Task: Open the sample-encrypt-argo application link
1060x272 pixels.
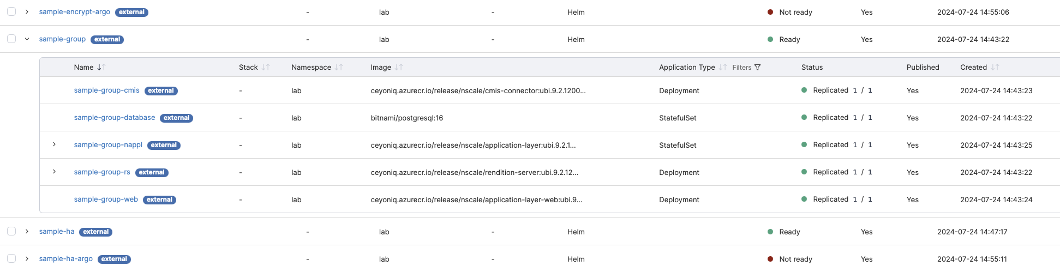Action: tap(74, 11)
